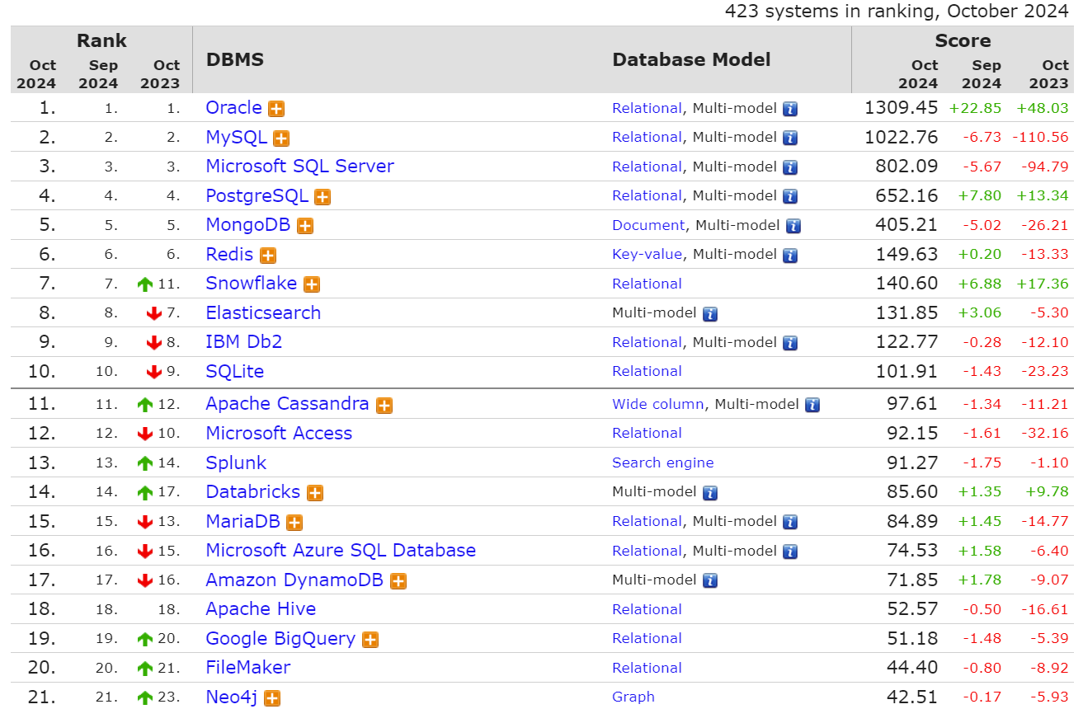Click Oracle's score value 1309.45
Image resolution: width=1083 pixels, height=709 pixels.
902,107
